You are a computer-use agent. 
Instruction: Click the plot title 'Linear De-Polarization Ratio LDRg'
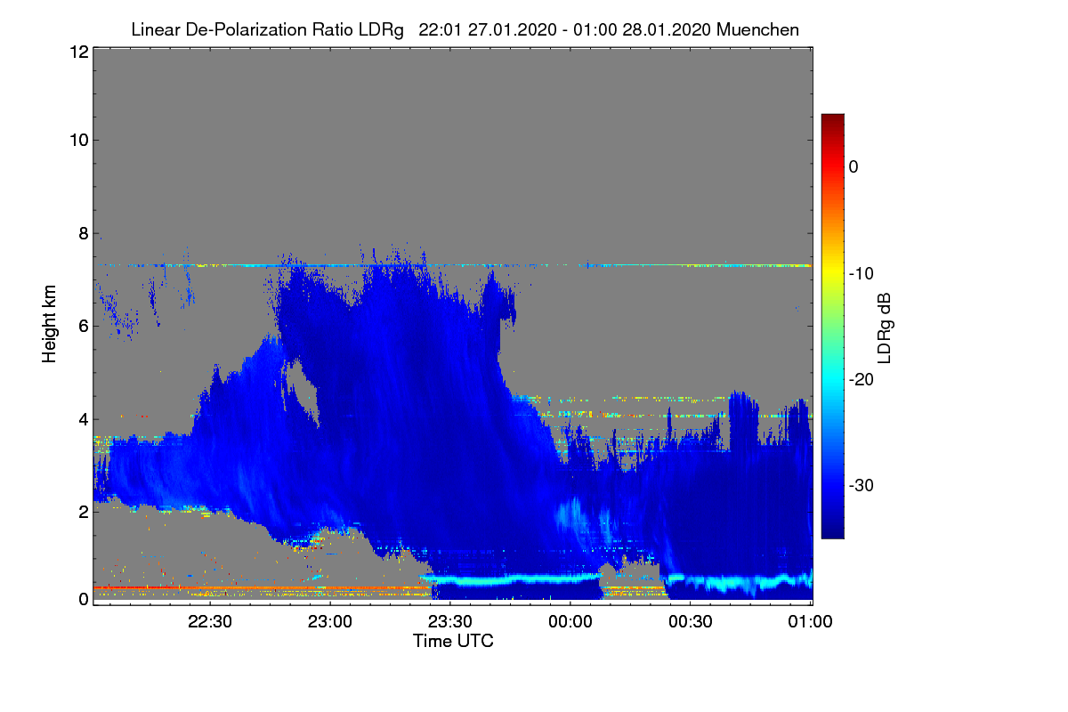click(267, 30)
